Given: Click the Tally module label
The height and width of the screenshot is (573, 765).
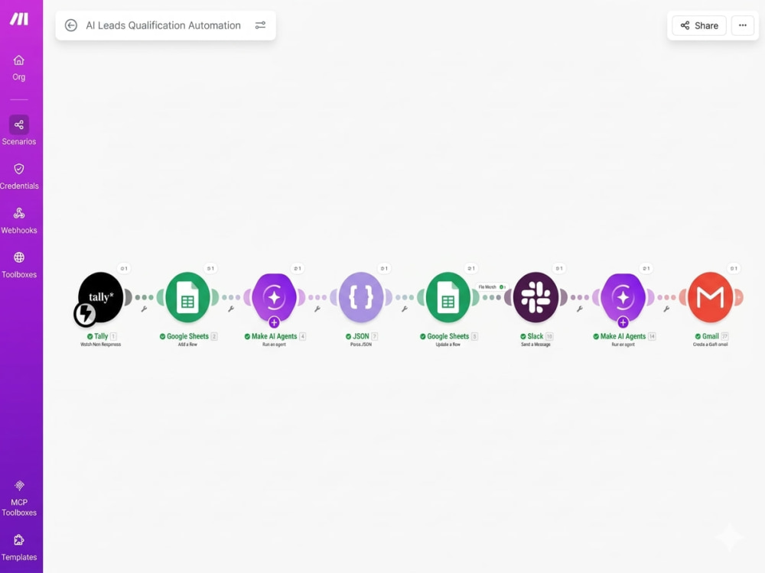Looking at the screenshot, I should pos(101,336).
